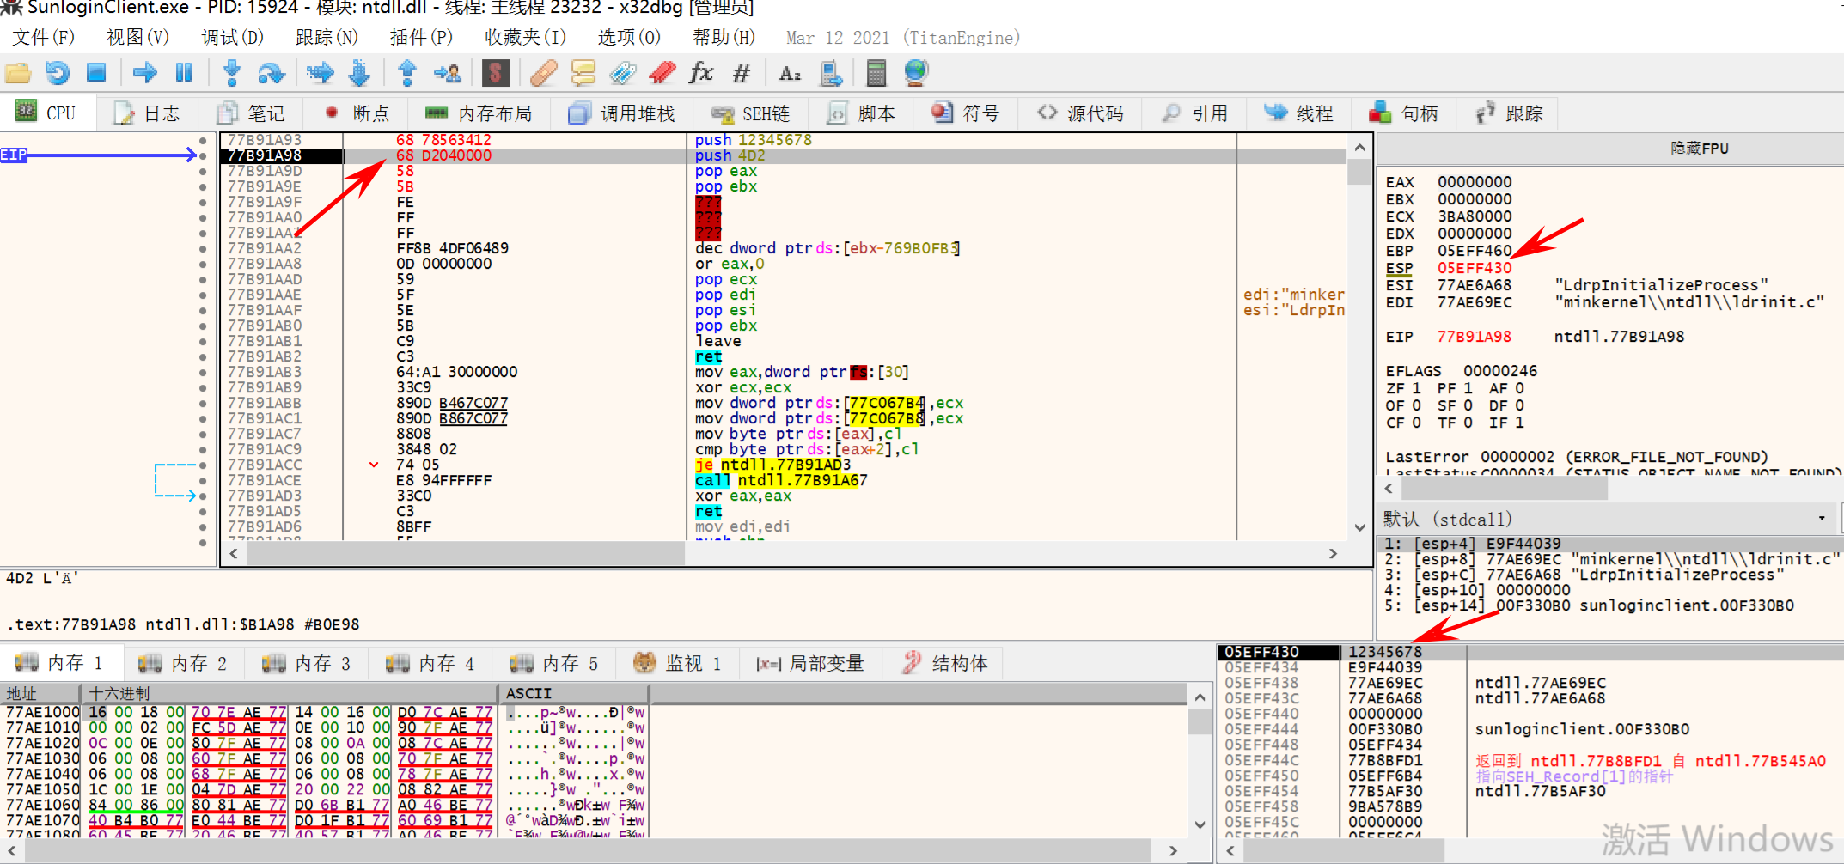Viewport: 1844px width, 864px height.
Task: Start trace into with the dotted arrow icon
Action: click(321, 74)
